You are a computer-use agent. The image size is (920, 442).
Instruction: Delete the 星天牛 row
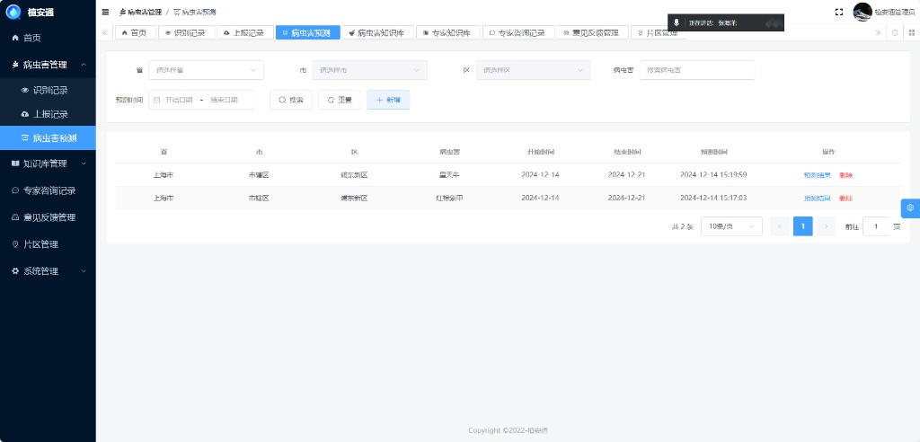846,175
